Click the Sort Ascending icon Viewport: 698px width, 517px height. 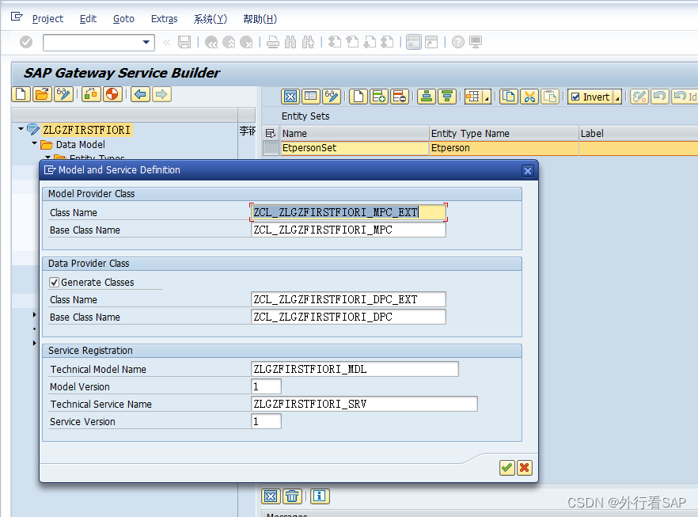(x=427, y=97)
